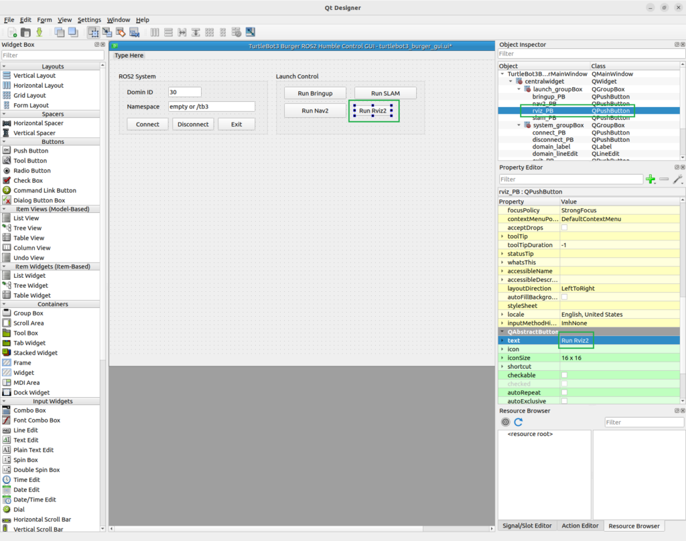Pick Spin Box from Input Widgets
The height and width of the screenshot is (541, 686).
(x=25, y=460)
